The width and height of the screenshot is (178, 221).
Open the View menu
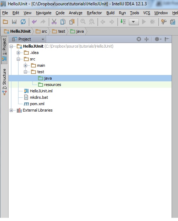(27, 13)
